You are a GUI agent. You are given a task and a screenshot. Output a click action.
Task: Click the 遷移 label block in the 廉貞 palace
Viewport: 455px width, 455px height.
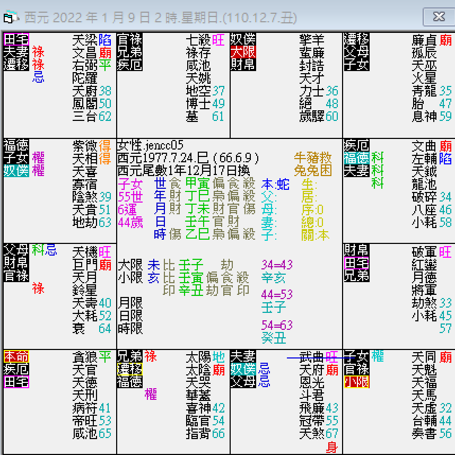(x=355, y=38)
